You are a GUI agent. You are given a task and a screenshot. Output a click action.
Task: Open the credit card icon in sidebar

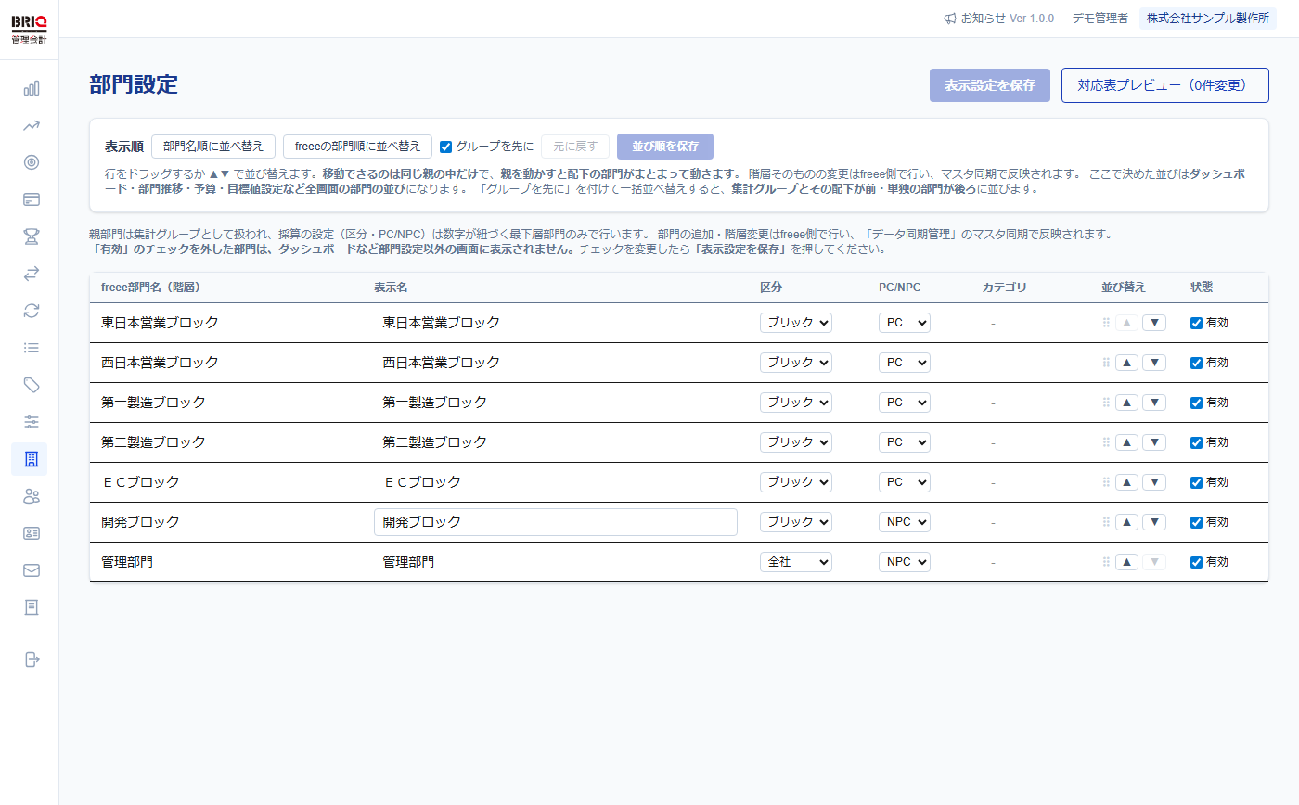[31, 199]
